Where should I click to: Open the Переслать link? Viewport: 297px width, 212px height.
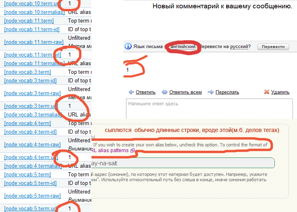tap(227, 92)
